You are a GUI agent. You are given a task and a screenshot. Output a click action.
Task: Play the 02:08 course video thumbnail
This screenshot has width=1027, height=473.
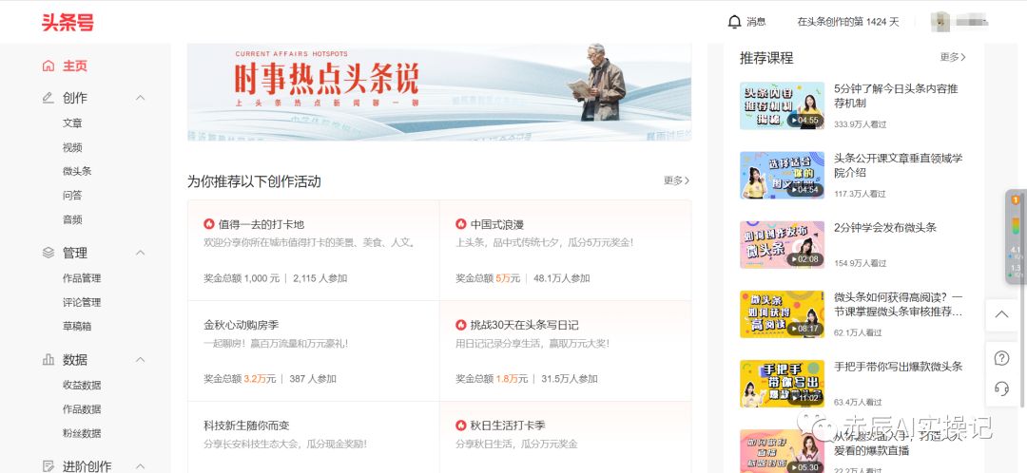point(782,245)
